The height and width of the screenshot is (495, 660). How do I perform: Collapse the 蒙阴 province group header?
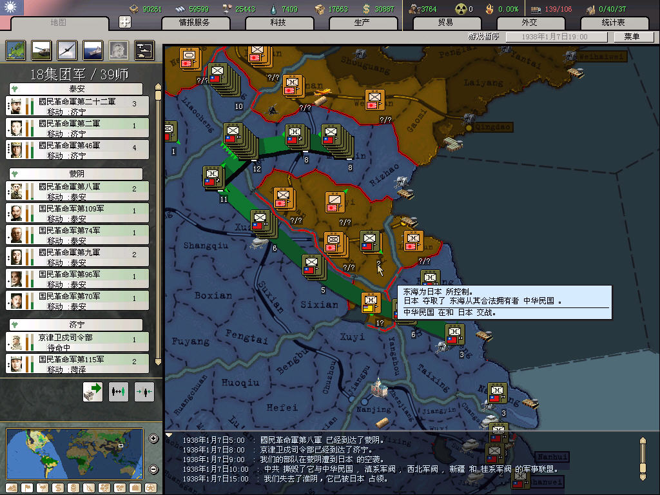point(77,174)
